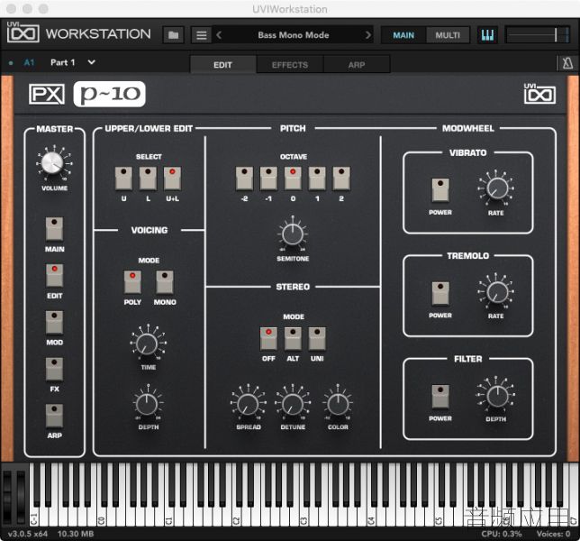Viewport: 580px width, 541px height.
Task: Click the stereo DETUNE knob
Action: click(293, 404)
